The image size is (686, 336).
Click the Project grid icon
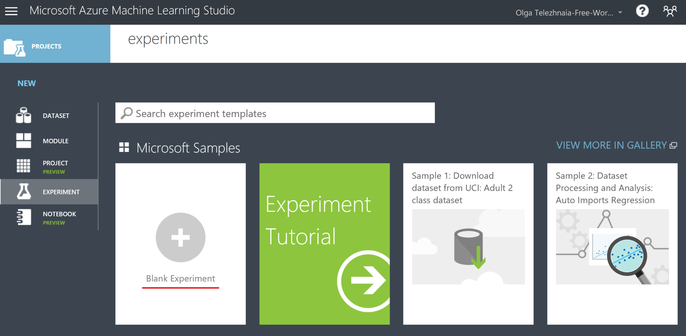point(24,166)
